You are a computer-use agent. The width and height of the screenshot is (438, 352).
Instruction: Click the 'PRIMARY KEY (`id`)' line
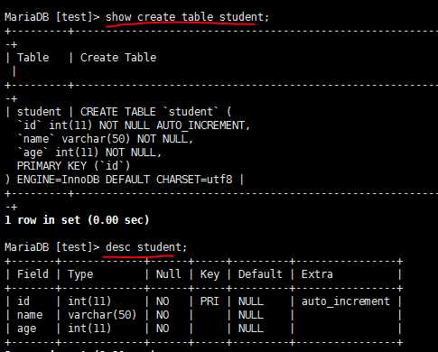pyautogui.click(x=73, y=166)
